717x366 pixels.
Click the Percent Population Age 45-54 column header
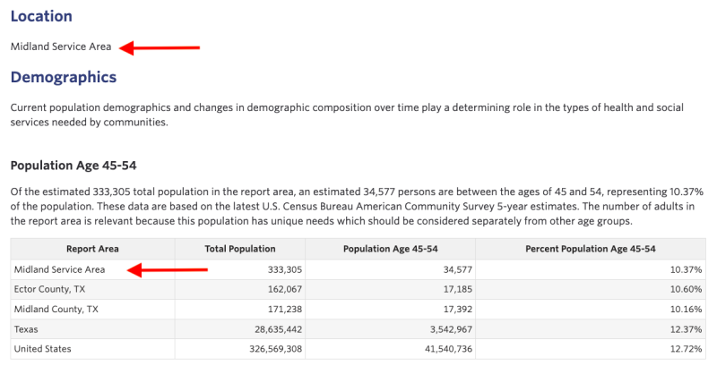pos(590,249)
